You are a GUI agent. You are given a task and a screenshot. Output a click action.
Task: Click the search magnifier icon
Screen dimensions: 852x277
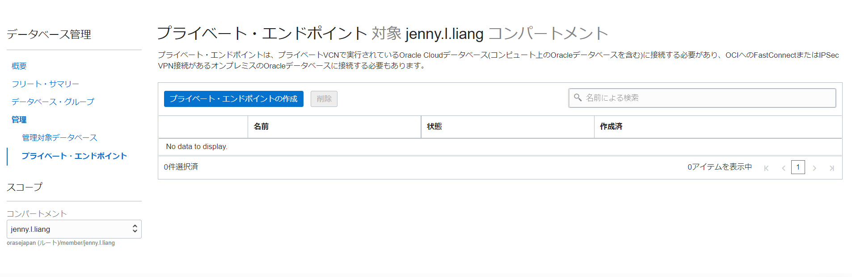click(578, 98)
